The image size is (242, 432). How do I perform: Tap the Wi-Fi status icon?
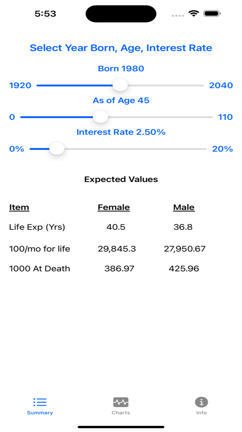pos(194,14)
